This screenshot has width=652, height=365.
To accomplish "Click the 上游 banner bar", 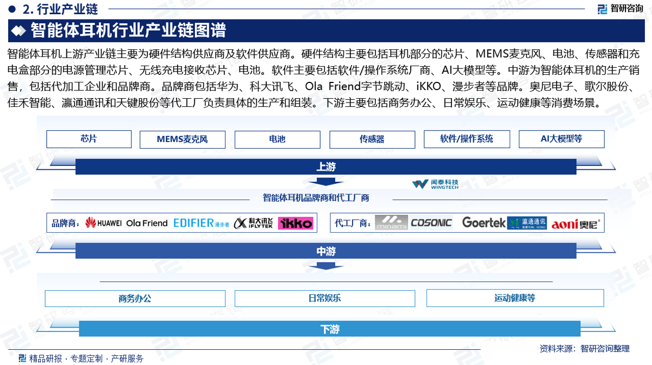I will [x=325, y=167].
